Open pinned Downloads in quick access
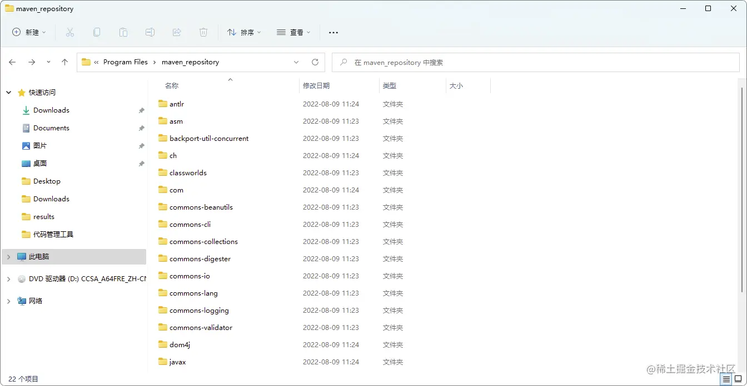This screenshot has height=386, width=747. pos(51,110)
